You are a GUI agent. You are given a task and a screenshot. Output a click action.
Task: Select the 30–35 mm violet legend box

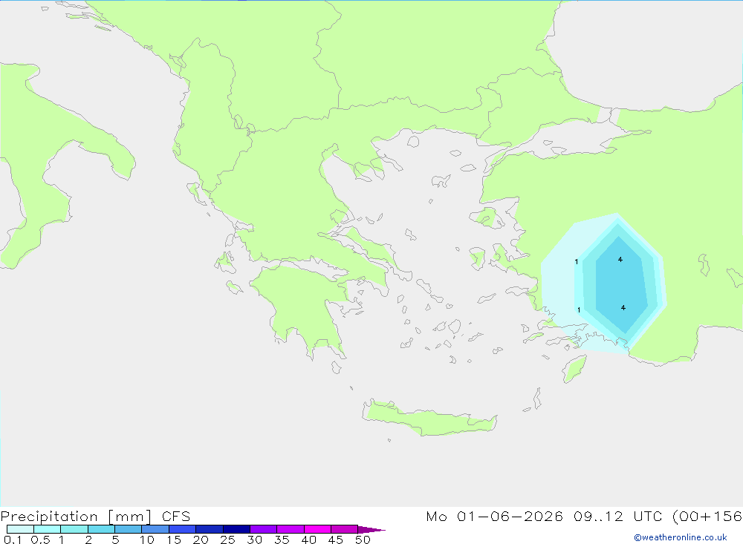264,529
